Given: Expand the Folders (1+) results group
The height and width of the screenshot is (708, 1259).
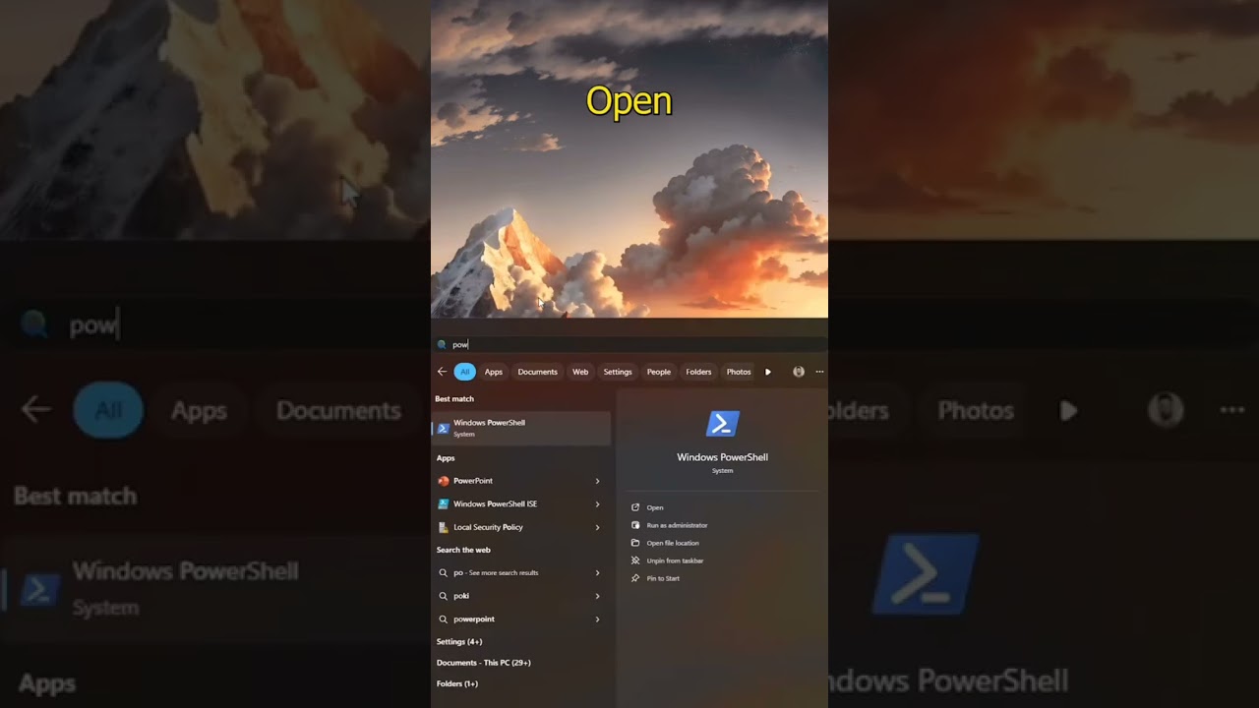Looking at the screenshot, I should (x=457, y=683).
